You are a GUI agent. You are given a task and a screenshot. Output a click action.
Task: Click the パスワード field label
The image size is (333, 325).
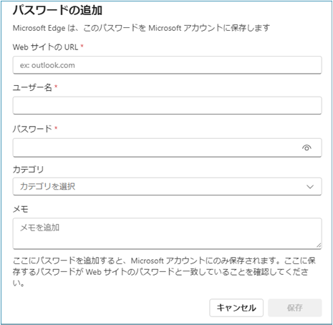pyautogui.click(x=32, y=129)
